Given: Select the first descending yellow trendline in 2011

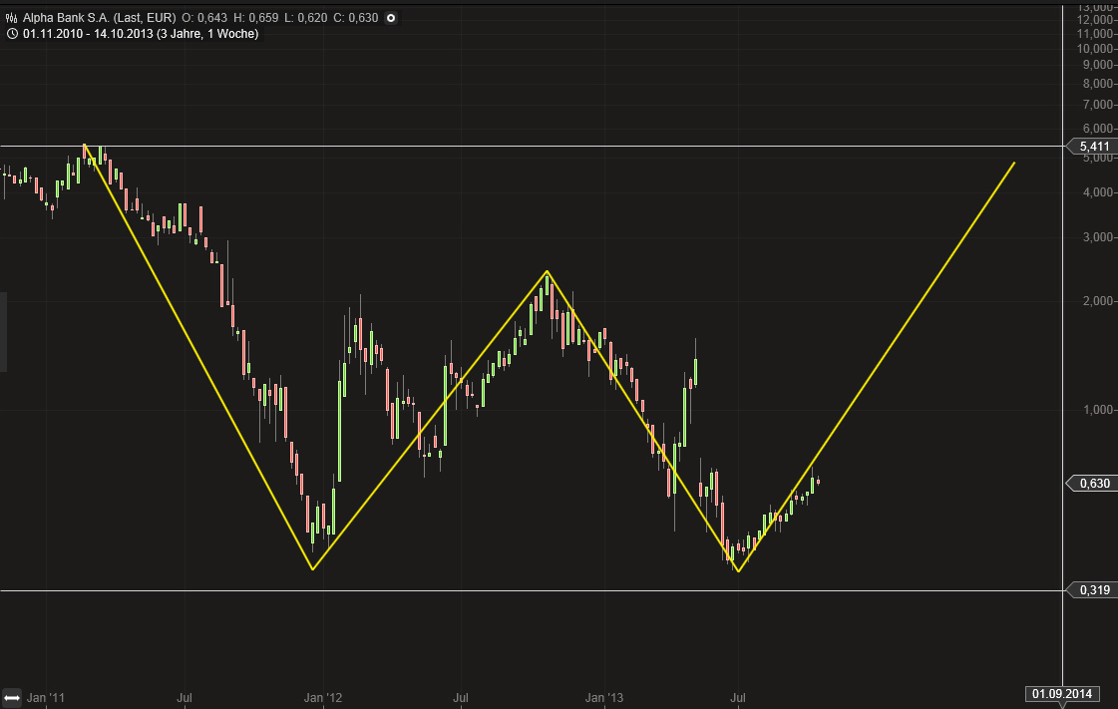Looking at the screenshot, I should pos(199,359).
